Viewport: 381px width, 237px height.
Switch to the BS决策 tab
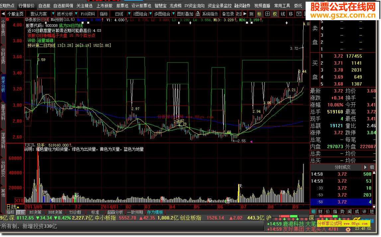click(x=36, y=212)
